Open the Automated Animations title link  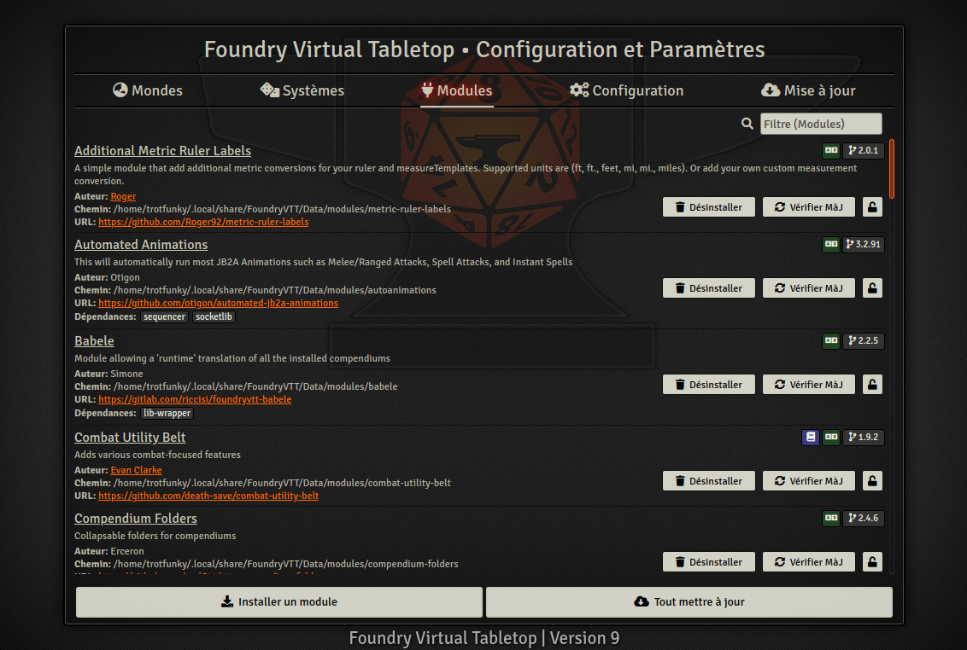pos(141,245)
